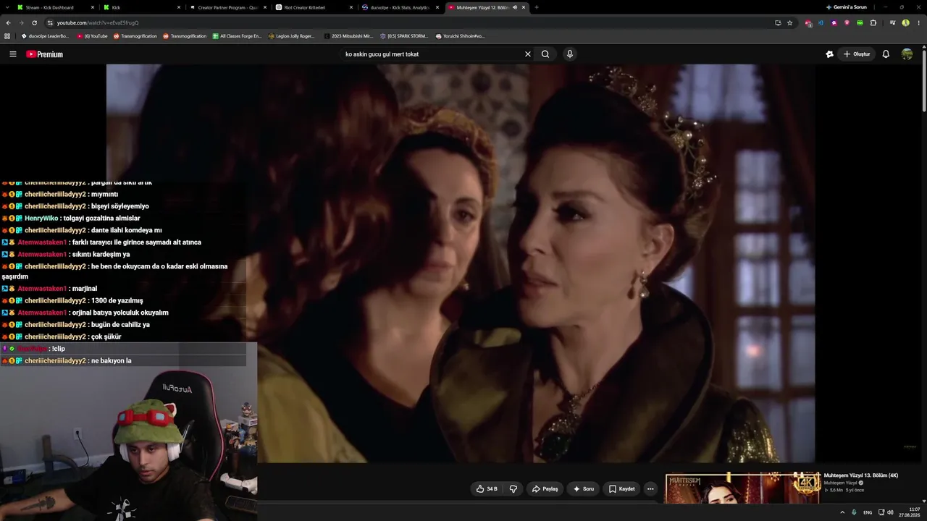Open the bookmarks apps grid
927x521 pixels.
(x=7, y=35)
